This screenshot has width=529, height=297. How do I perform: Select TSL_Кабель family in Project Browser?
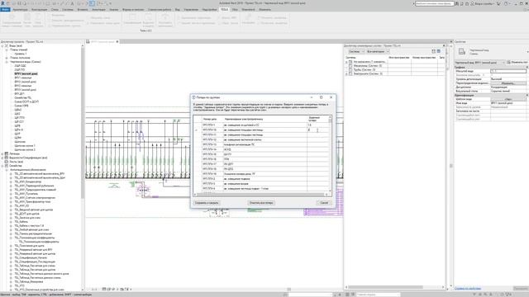click(21, 222)
